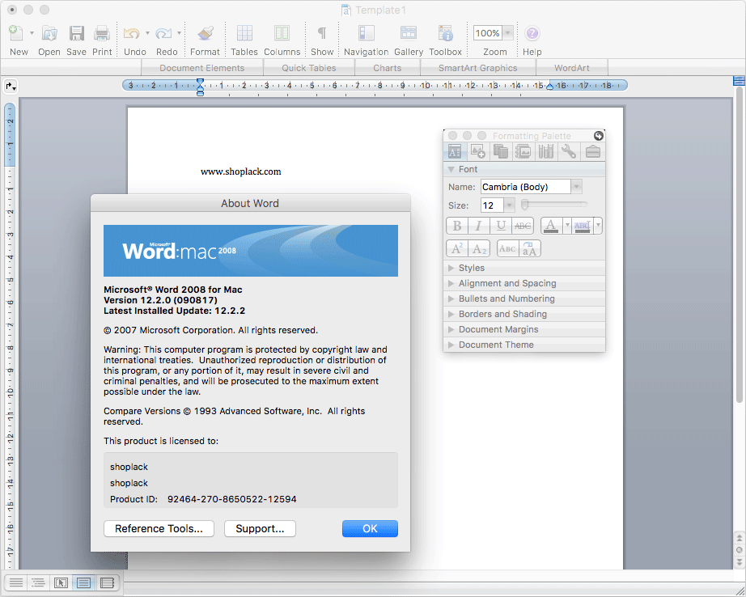Switch to Outline view at bottom left

[x=38, y=582]
